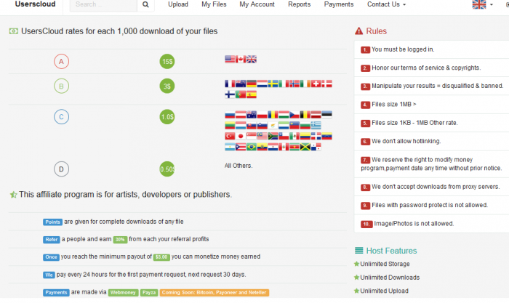Click 'Unlimited Upload' feature text
The width and height of the screenshot is (509, 303).
(x=385, y=291)
